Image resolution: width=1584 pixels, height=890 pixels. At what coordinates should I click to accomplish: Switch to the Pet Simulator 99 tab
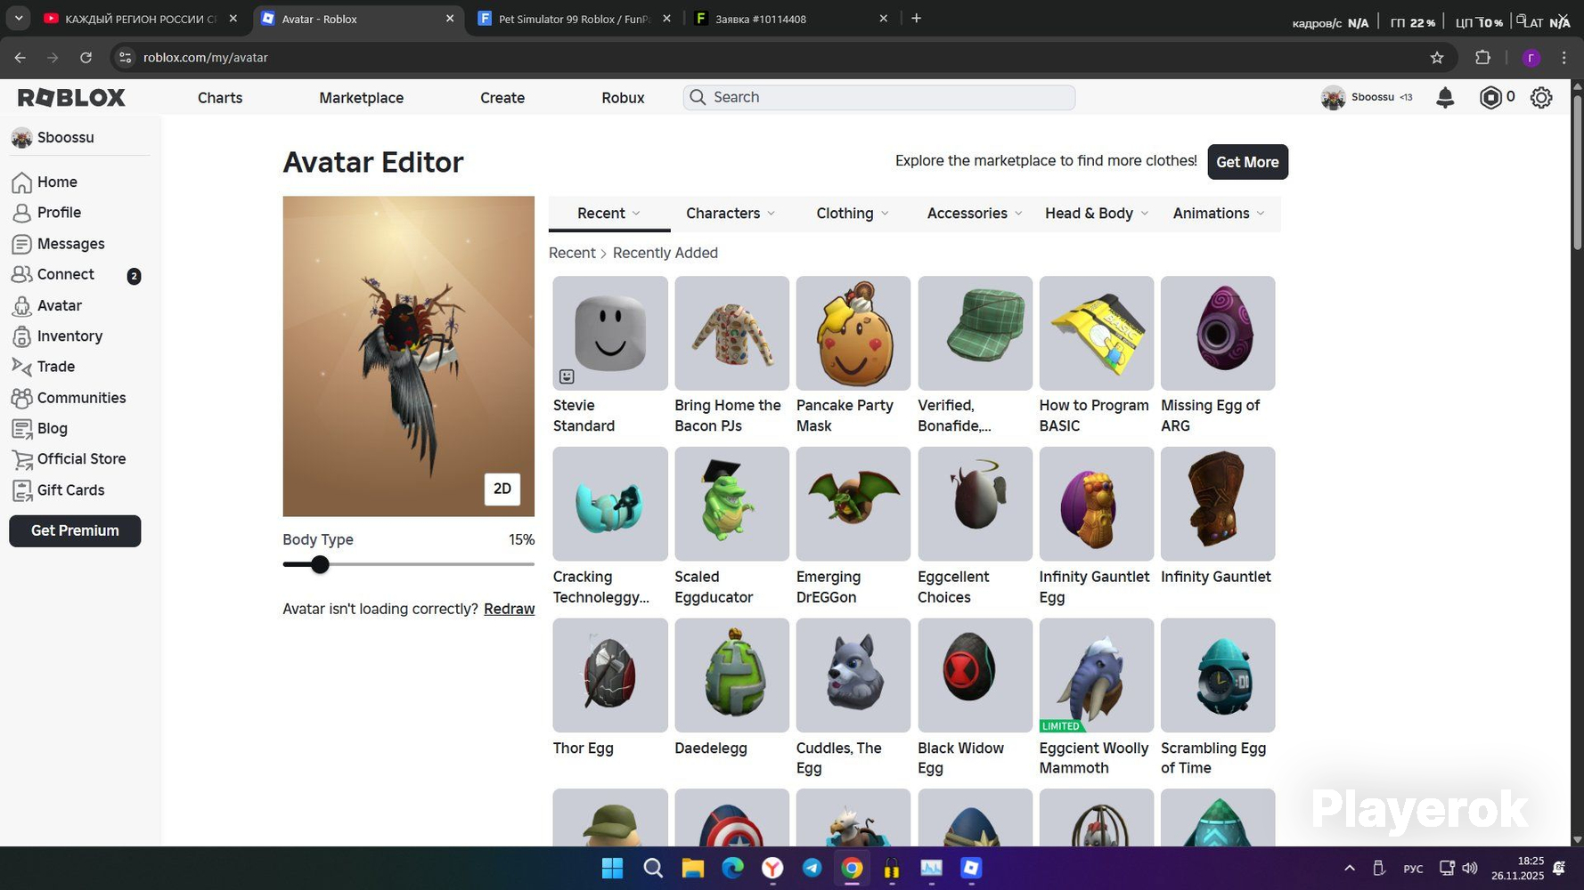pyautogui.click(x=574, y=19)
